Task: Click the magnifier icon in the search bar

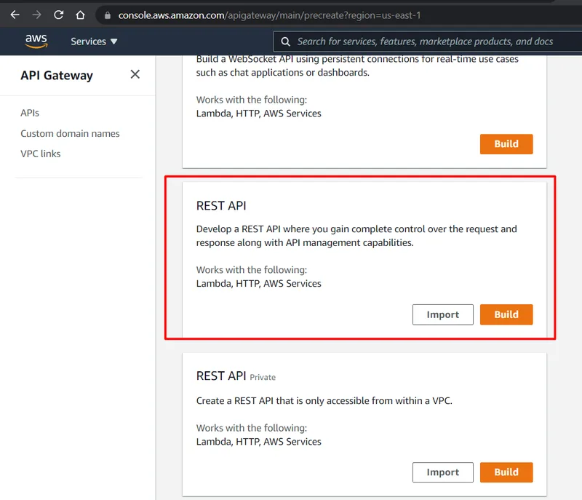Action: coord(285,41)
